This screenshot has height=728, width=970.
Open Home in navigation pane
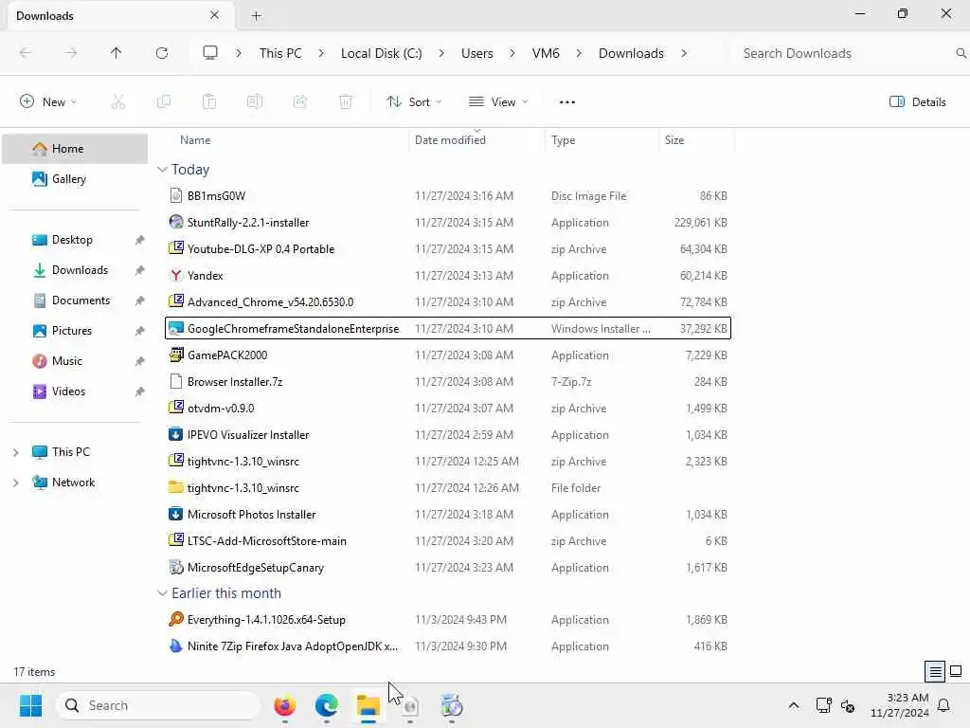(x=75, y=149)
